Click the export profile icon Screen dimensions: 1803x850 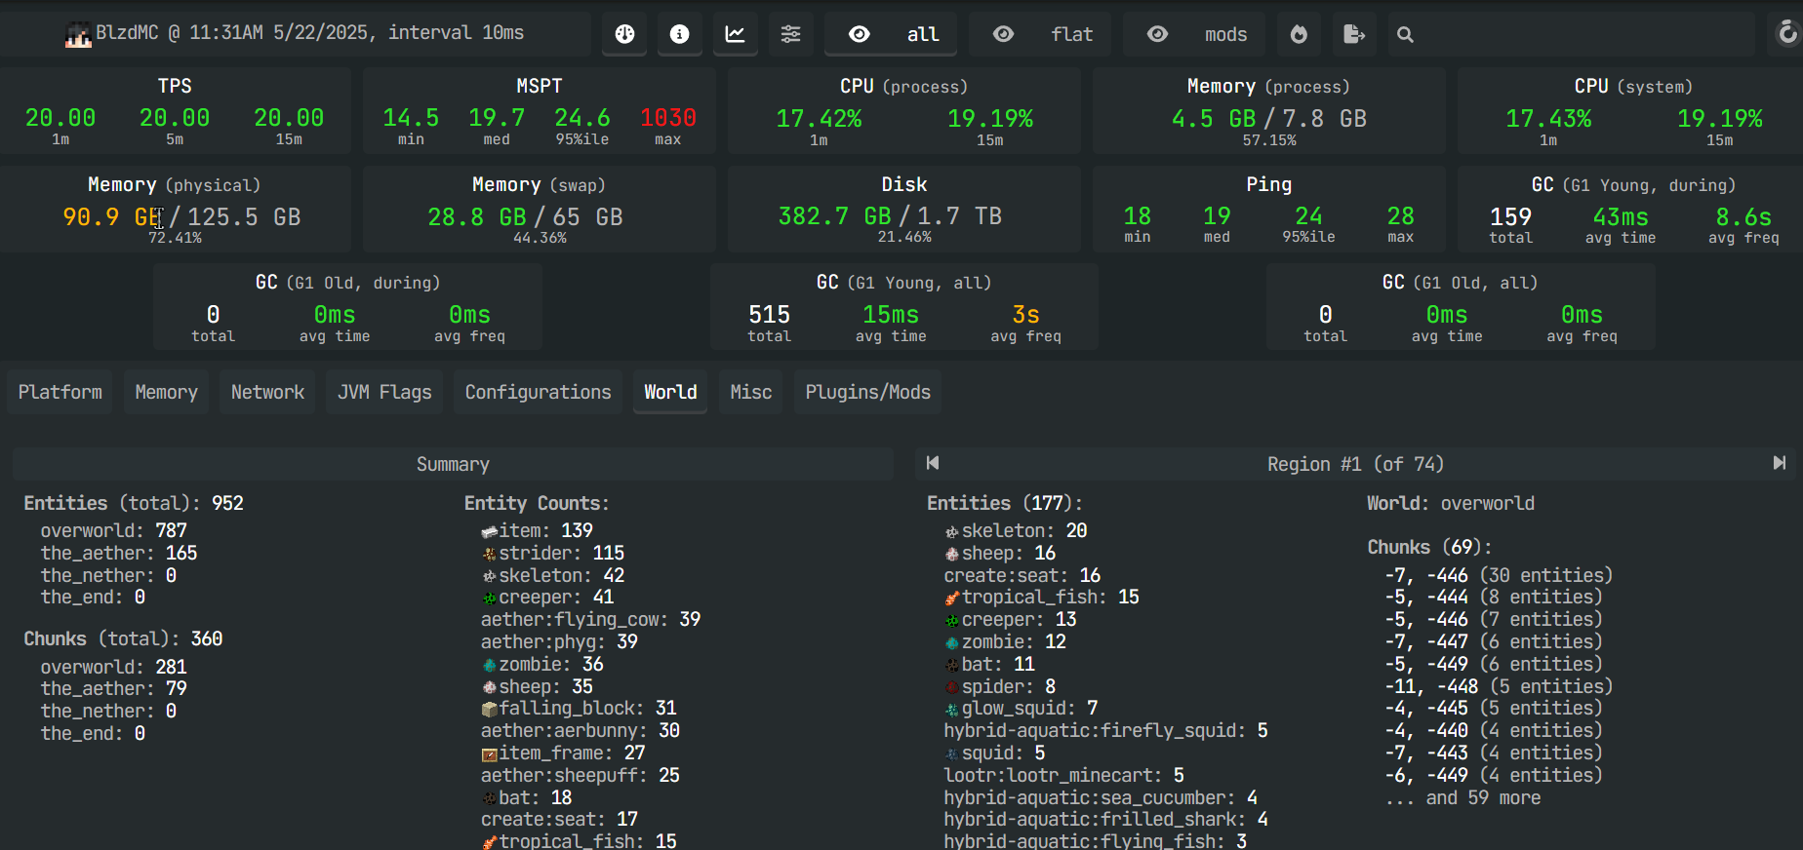point(1354,34)
